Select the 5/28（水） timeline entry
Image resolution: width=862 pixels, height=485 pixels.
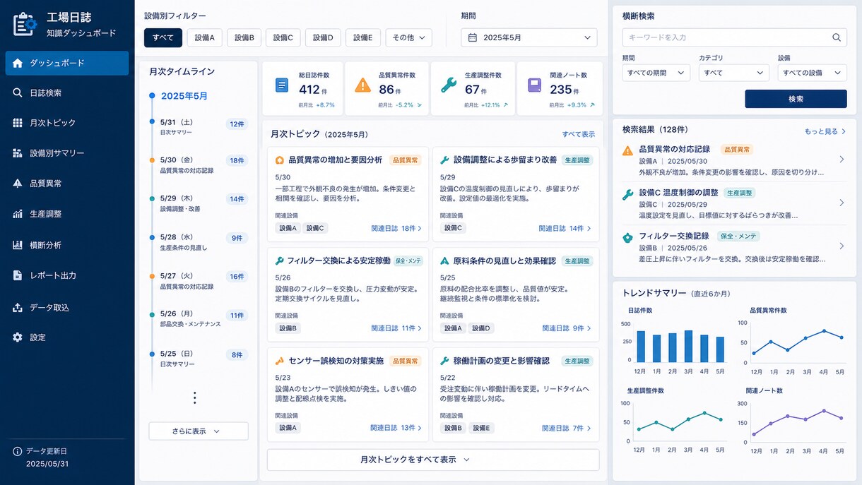tap(197, 242)
